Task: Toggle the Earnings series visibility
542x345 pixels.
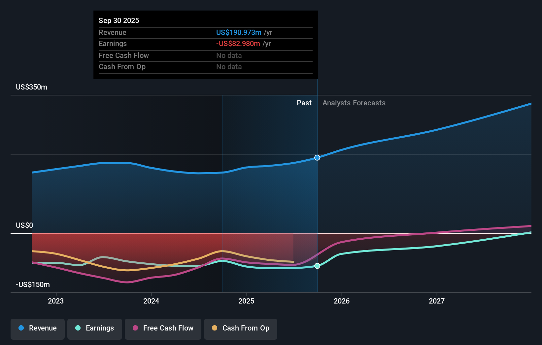Action: 95,329
